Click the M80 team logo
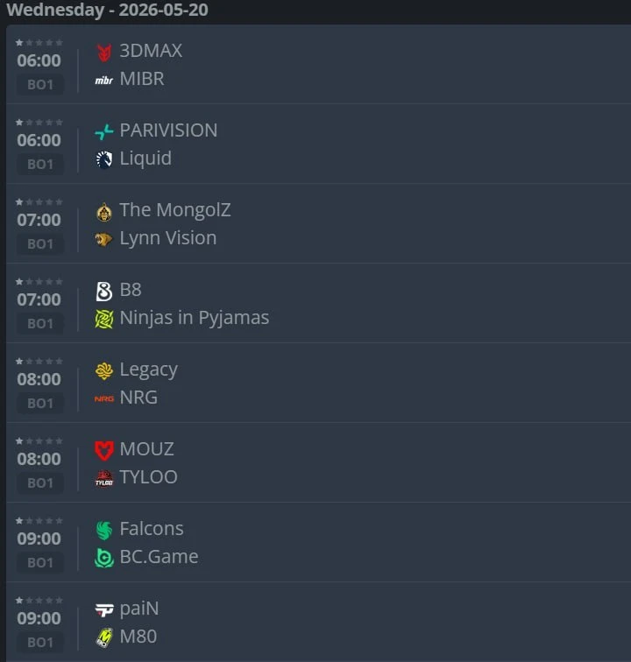This screenshot has width=631, height=662. tap(104, 638)
